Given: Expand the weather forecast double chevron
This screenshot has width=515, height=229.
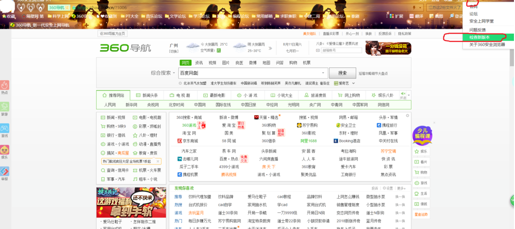Looking at the screenshot, I should coord(270,48).
